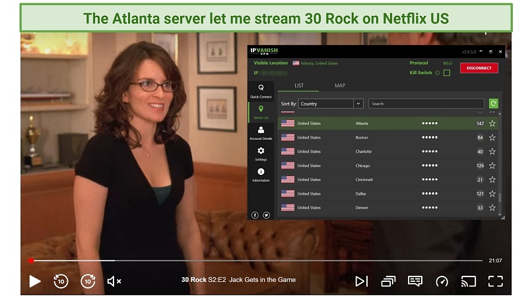Click the IPVanish Facebook icon
The width and height of the screenshot is (532, 299).
pos(255,215)
